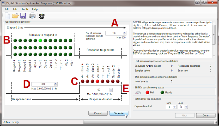Increase the number of stimulus-response pairs

(125, 32)
